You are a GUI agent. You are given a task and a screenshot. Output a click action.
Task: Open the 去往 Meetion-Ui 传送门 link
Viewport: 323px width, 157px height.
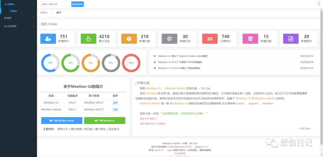click(x=153, y=124)
